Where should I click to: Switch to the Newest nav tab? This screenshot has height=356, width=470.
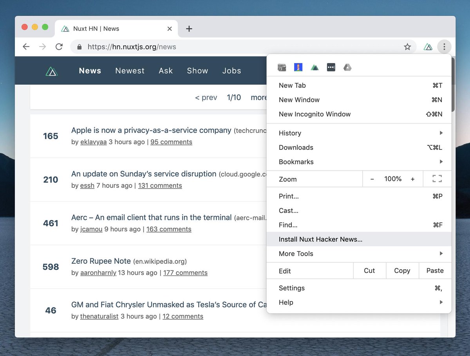pyautogui.click(x=130, y=71)
